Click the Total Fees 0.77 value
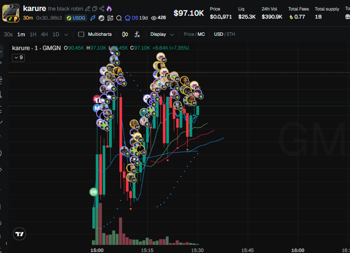Viewport: 350px width, 253px height. point(300,17)
